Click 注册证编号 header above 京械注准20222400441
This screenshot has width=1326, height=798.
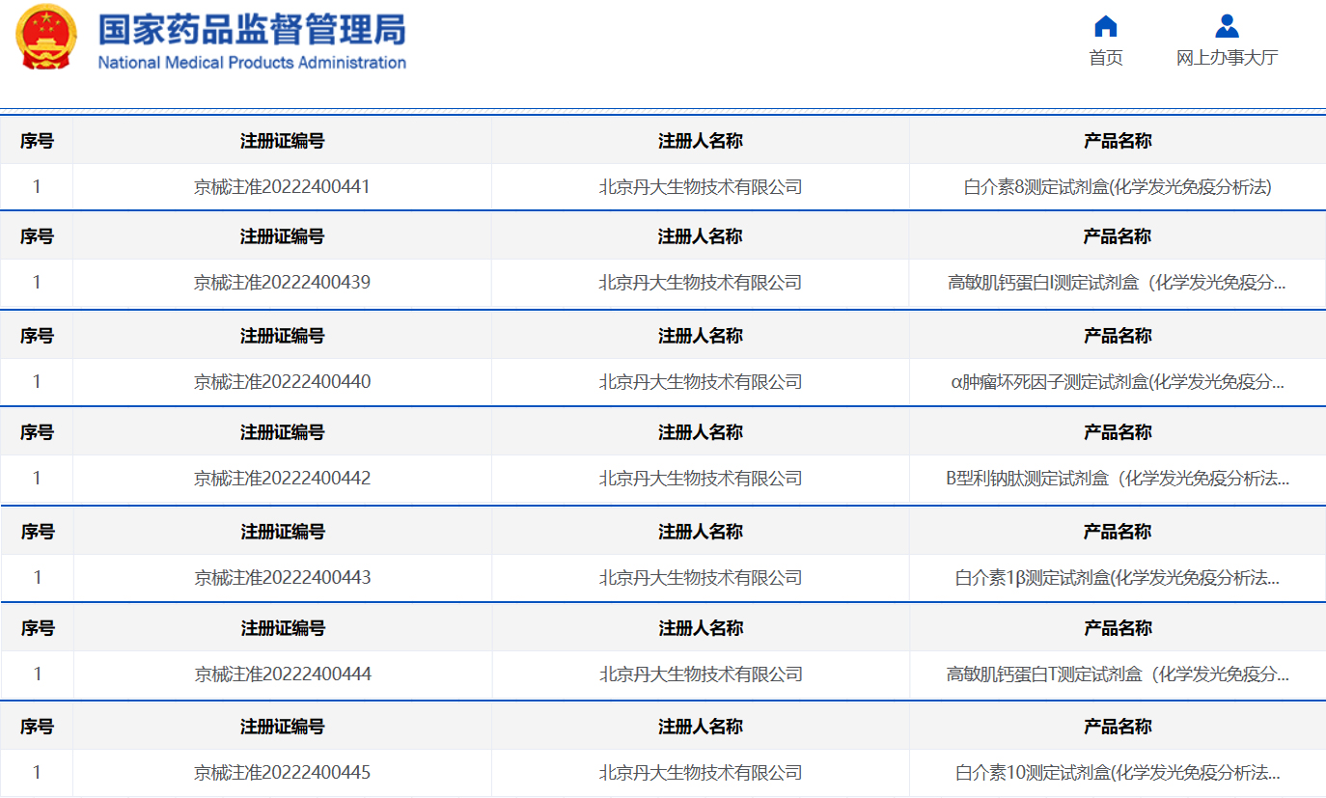coord(282,141)
